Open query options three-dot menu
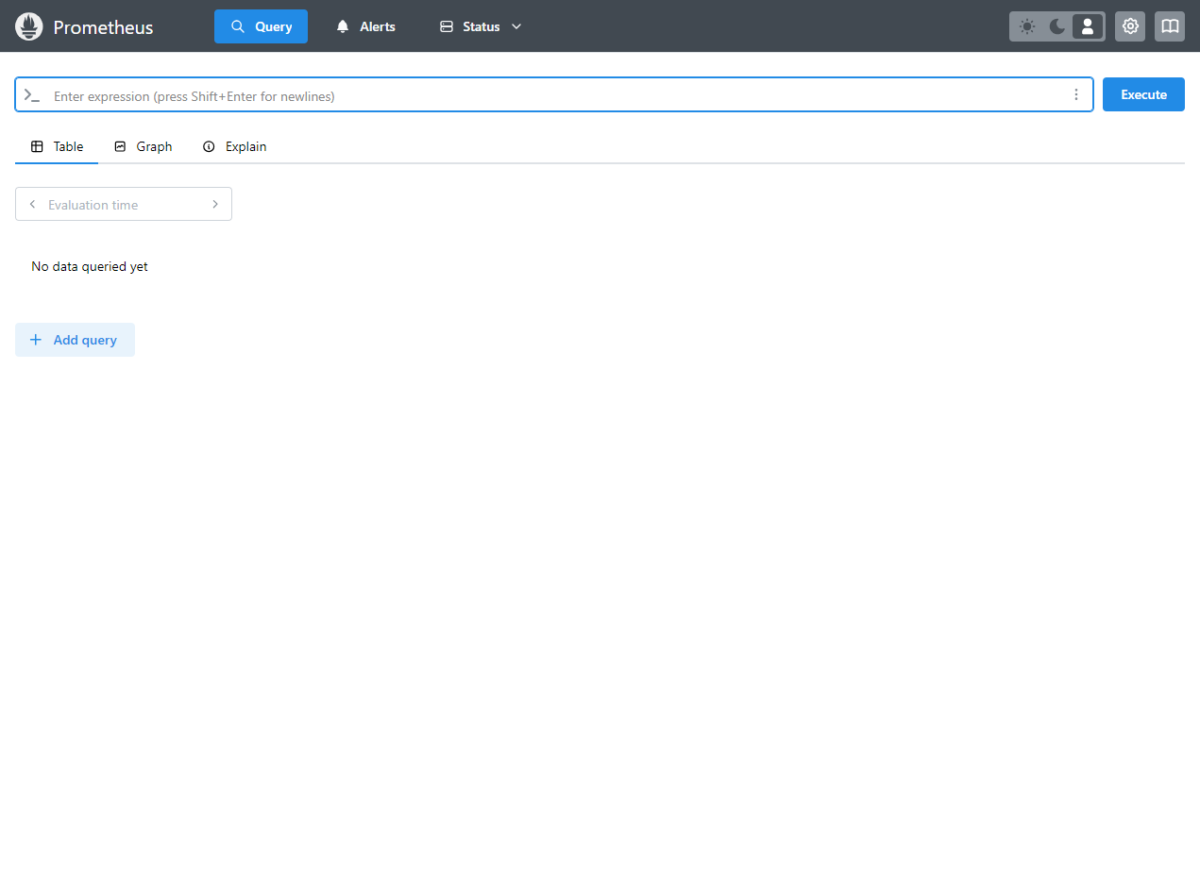Image resolution: width=1200 pixels, height=874 pixels. (1076, 94)
